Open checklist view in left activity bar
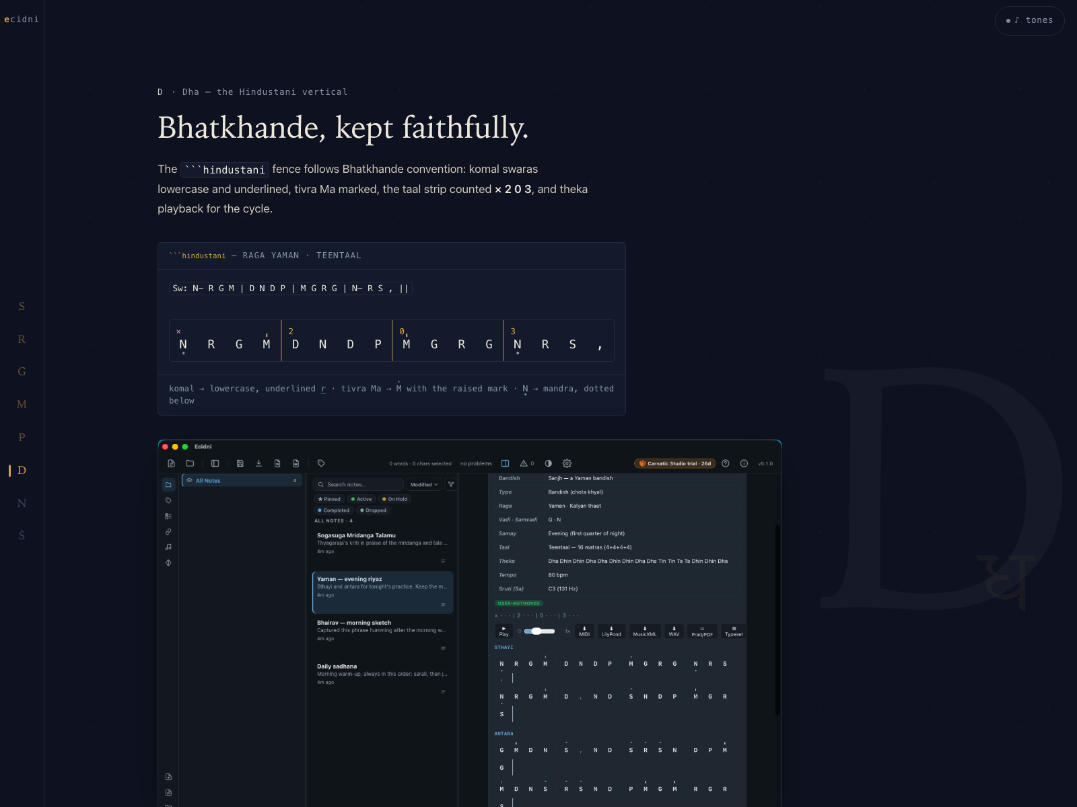Screen dimensions: 1077x807 (x=168, y=516)
